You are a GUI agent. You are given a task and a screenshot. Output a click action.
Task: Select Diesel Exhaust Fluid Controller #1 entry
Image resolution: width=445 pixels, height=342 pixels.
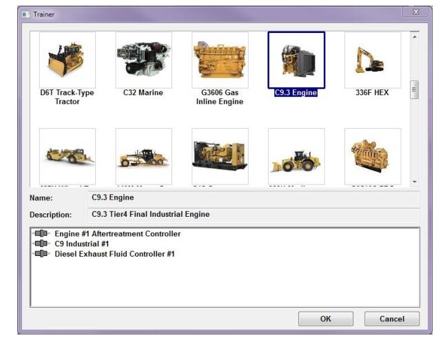click(x=114, y=254)
